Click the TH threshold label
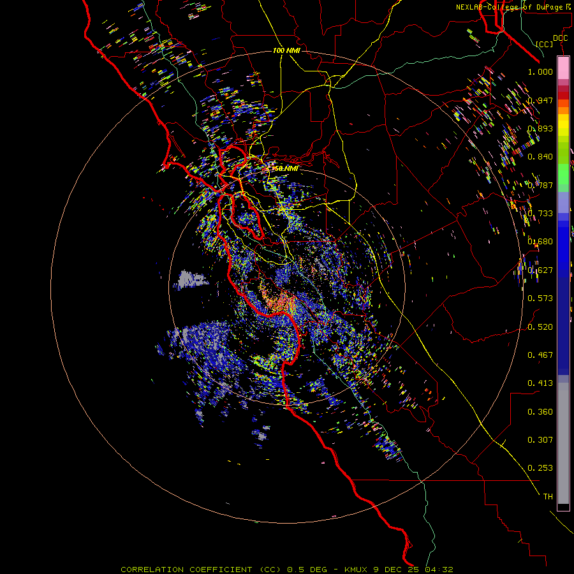 click(548, 497)
